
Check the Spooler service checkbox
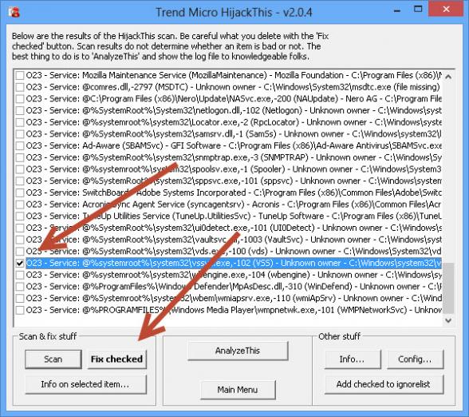click(20, 169)
